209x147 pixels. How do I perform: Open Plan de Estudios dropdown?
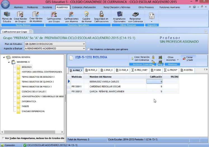pos(84,44)
